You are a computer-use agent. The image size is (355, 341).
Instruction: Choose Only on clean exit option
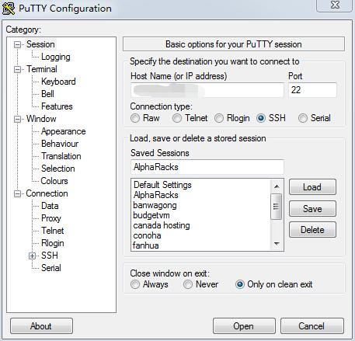240,284
